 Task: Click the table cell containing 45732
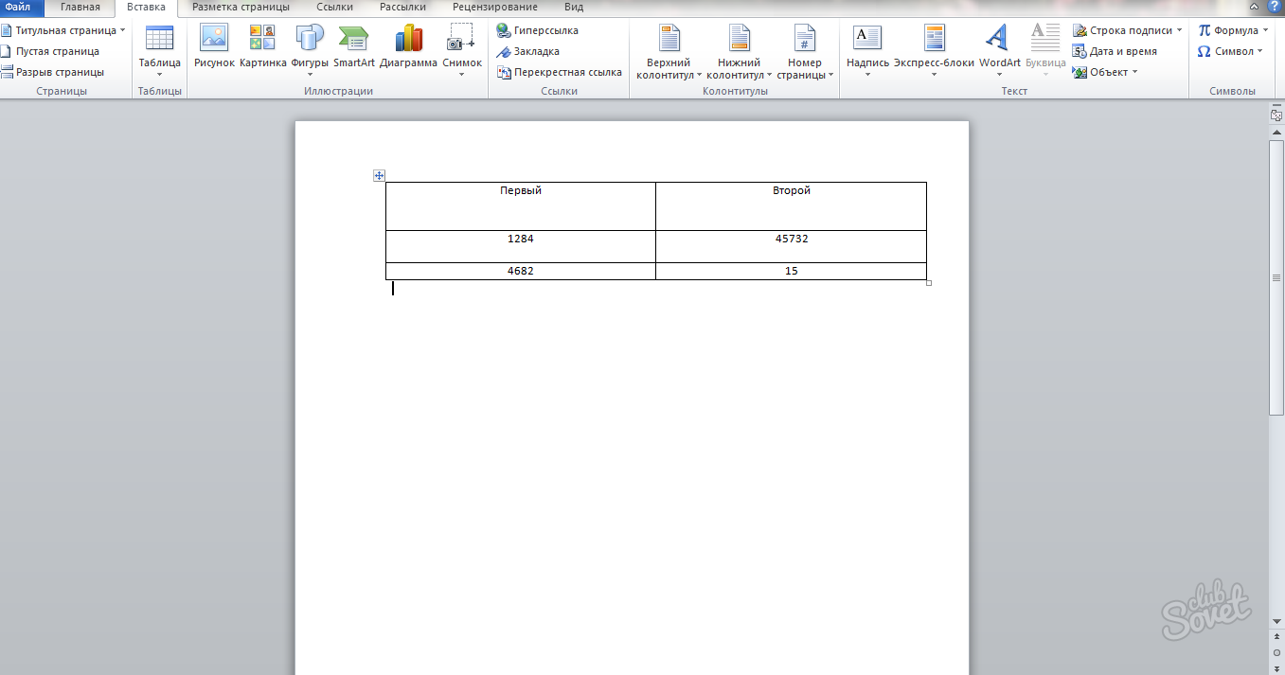click(791, 245)
